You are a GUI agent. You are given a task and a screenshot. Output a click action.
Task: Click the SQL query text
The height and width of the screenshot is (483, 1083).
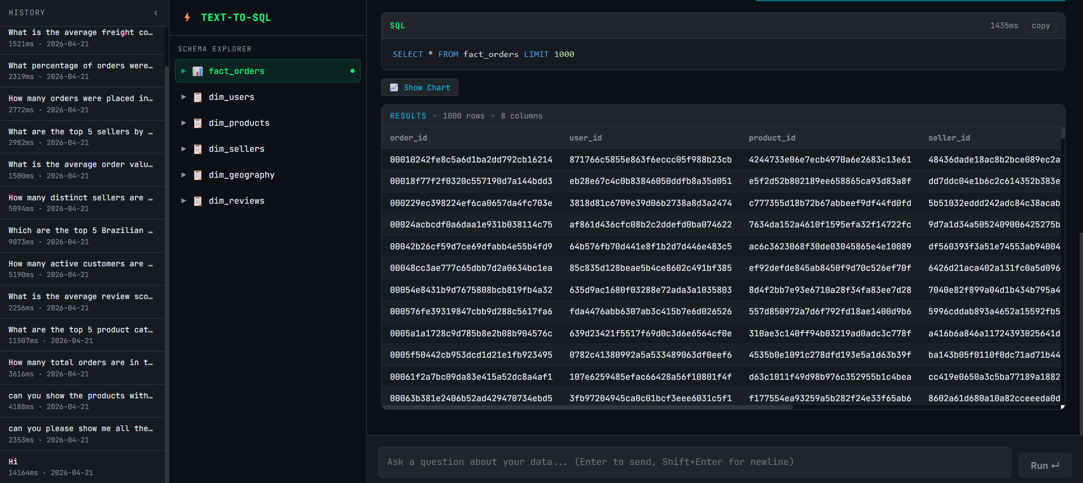tap(484, 54)
